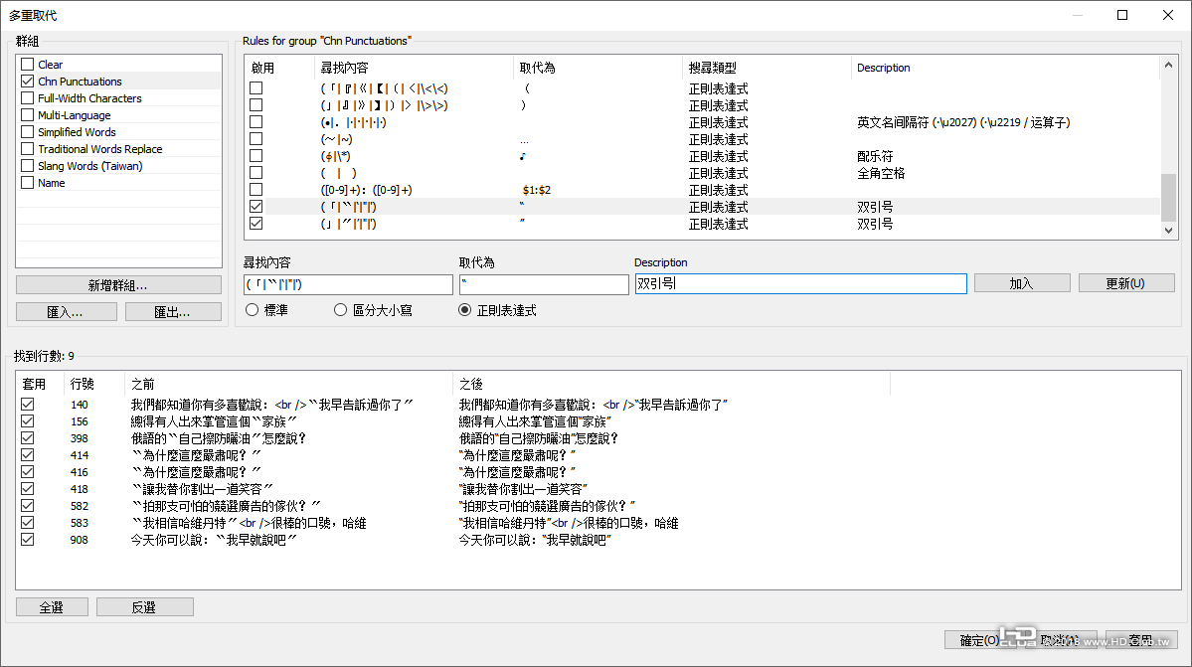
Task: Enable the Full-Width Characters group
Action: point(28,98)
